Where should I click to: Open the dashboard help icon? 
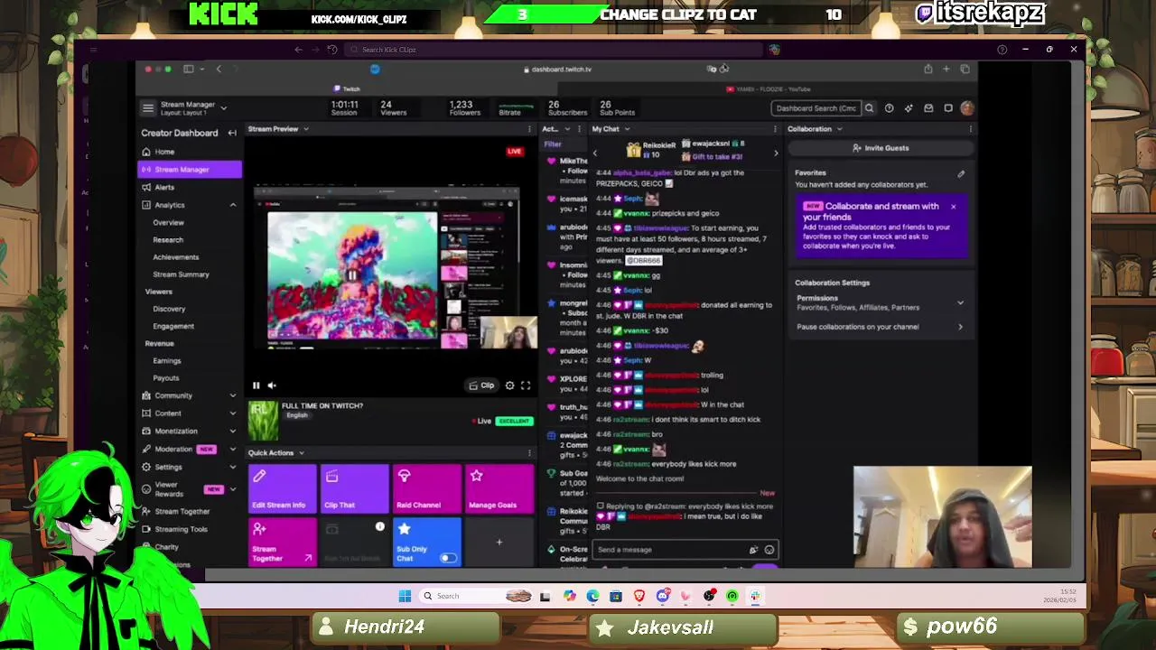coord(889,108)
